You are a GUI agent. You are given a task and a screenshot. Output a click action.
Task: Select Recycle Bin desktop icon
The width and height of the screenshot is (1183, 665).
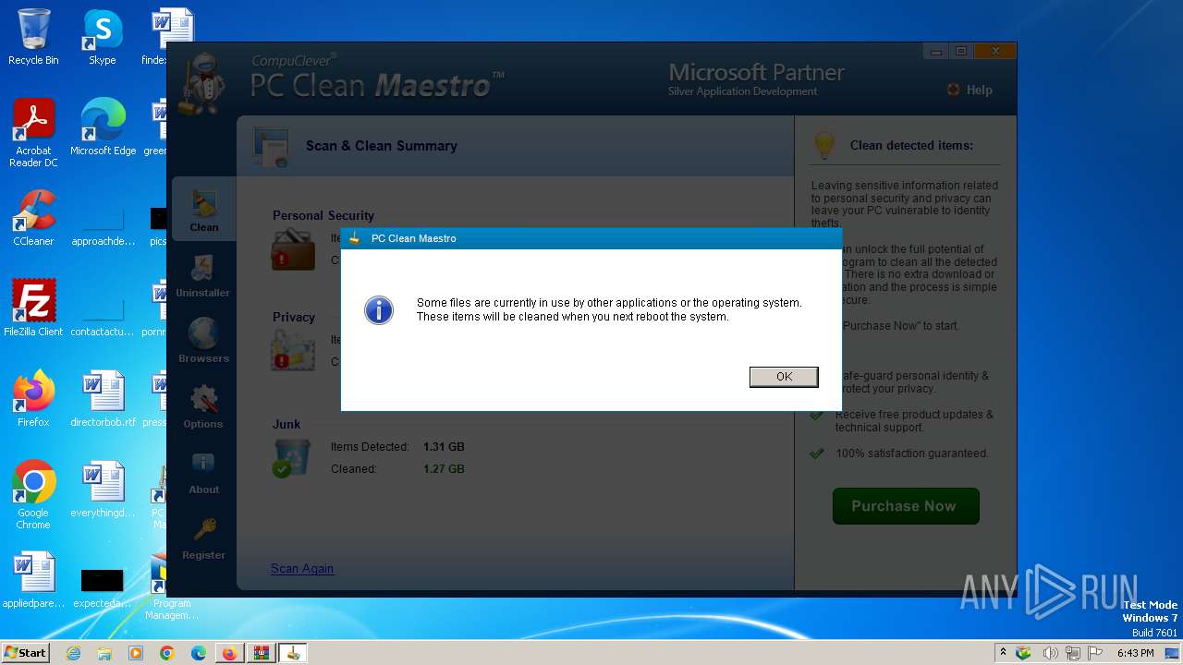pos(33,37)
